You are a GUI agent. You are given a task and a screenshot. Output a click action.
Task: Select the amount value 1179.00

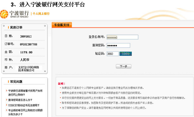tap(26, 52)
